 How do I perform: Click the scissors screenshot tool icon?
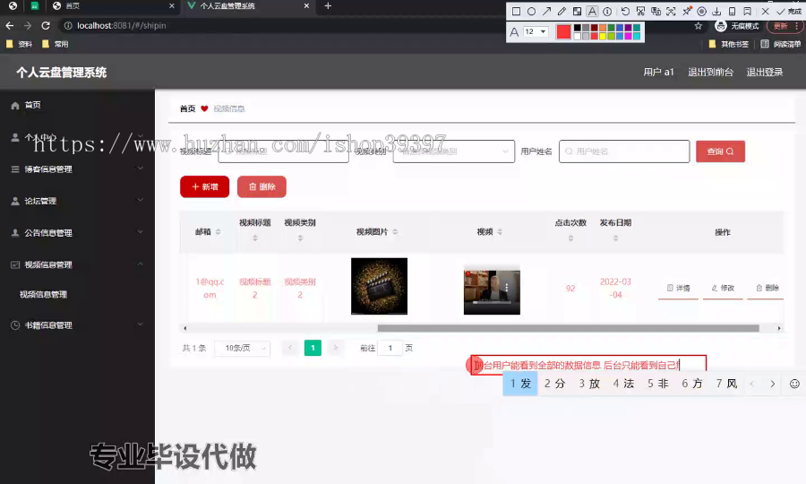[x=640, y=12]
